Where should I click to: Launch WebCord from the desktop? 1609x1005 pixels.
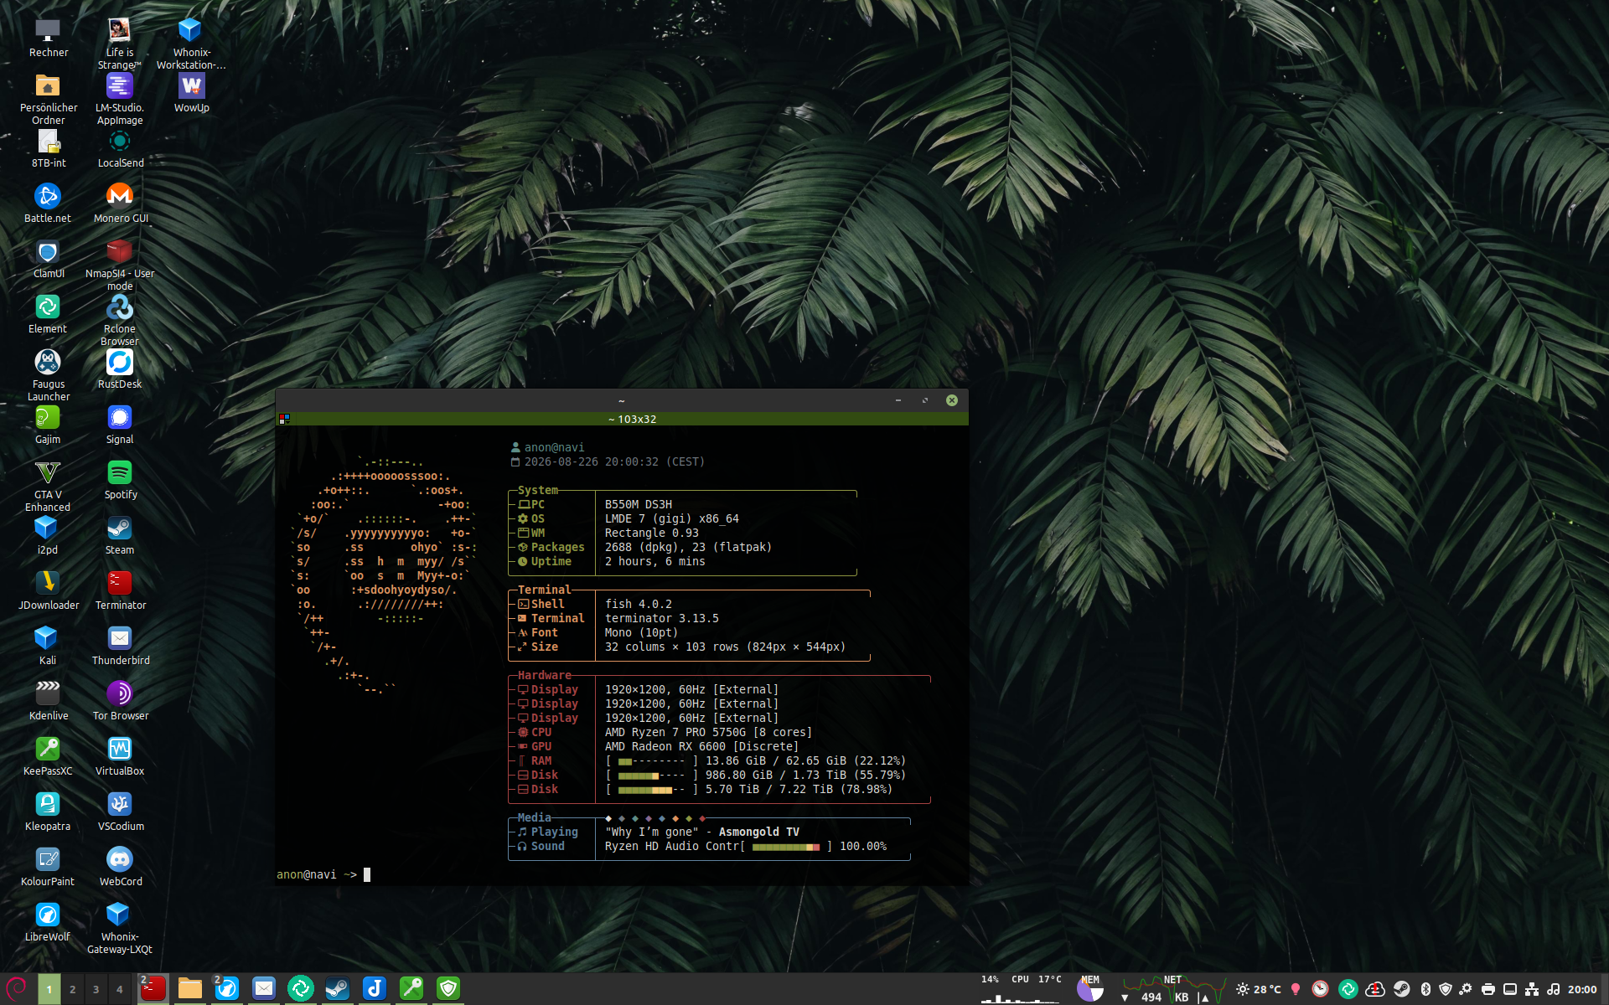click(120, 867)
